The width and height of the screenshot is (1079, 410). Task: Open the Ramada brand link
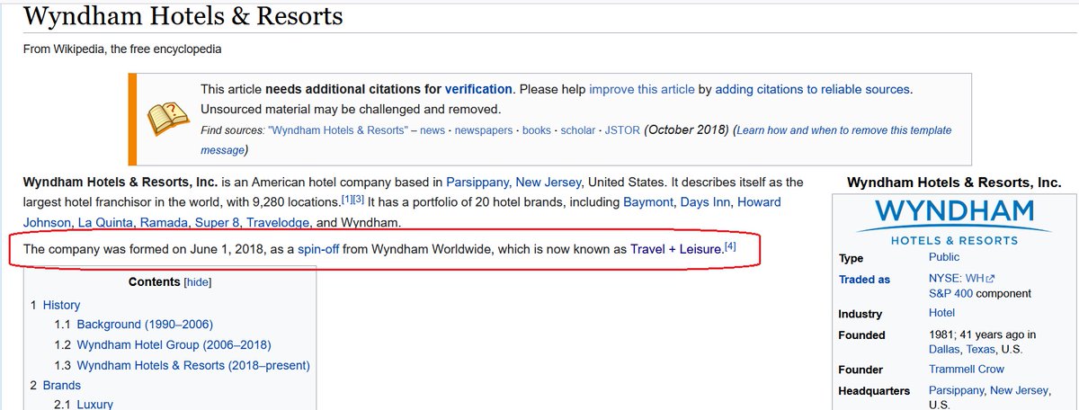pyautogui.click(x=162, y=222)
